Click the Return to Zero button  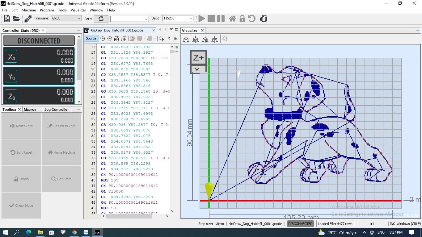[x=61, y=126]
